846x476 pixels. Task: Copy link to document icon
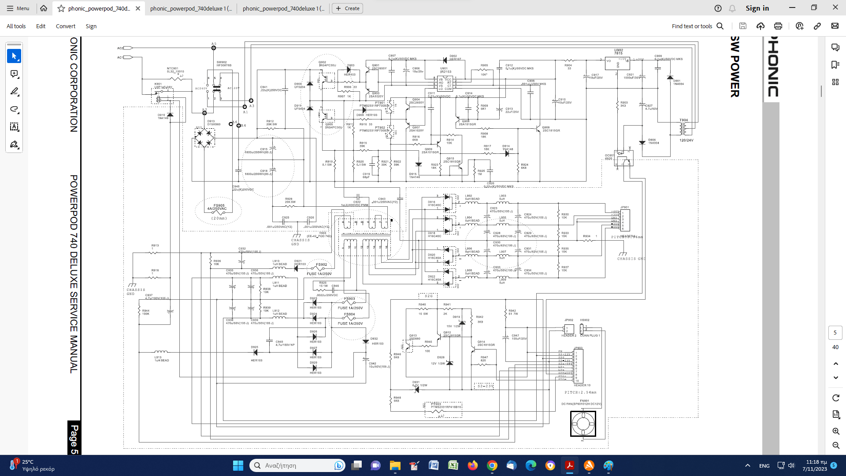click(x=817, y=26)
